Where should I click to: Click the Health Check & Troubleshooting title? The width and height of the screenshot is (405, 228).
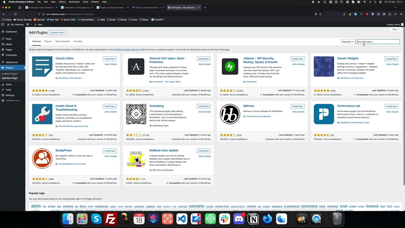pos(66,108)
